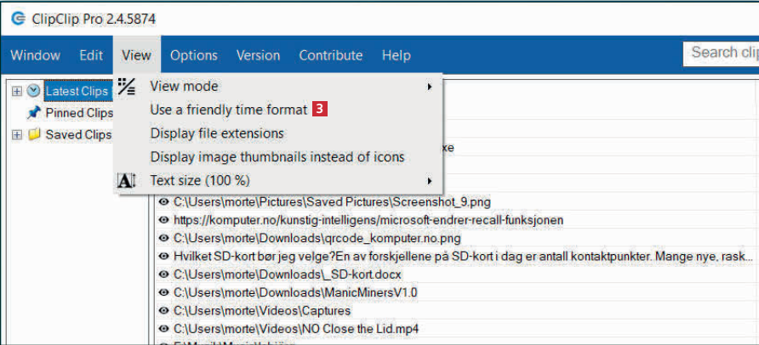
Task: Select the Screenshot_9.png path clip
Action: pyautogui.click(x=332, y=201)
